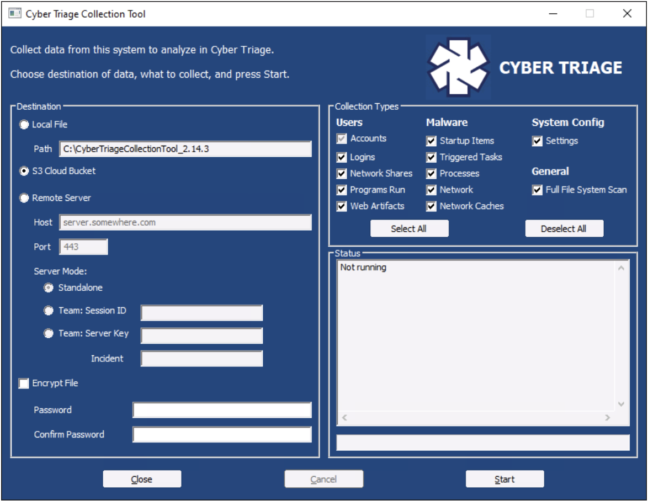Click the 'System Config' heading

[x=568, y=122]
